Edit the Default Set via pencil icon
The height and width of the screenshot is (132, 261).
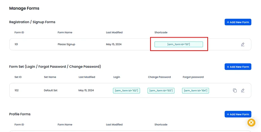[x=243, y=90]
